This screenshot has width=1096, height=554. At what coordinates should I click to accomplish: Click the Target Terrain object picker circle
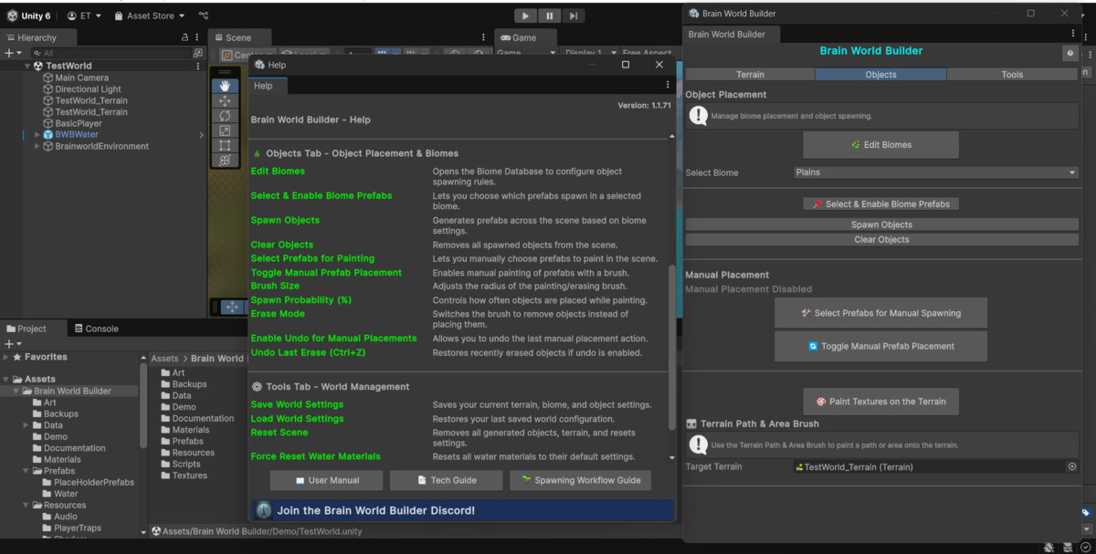coord(1072,466)
